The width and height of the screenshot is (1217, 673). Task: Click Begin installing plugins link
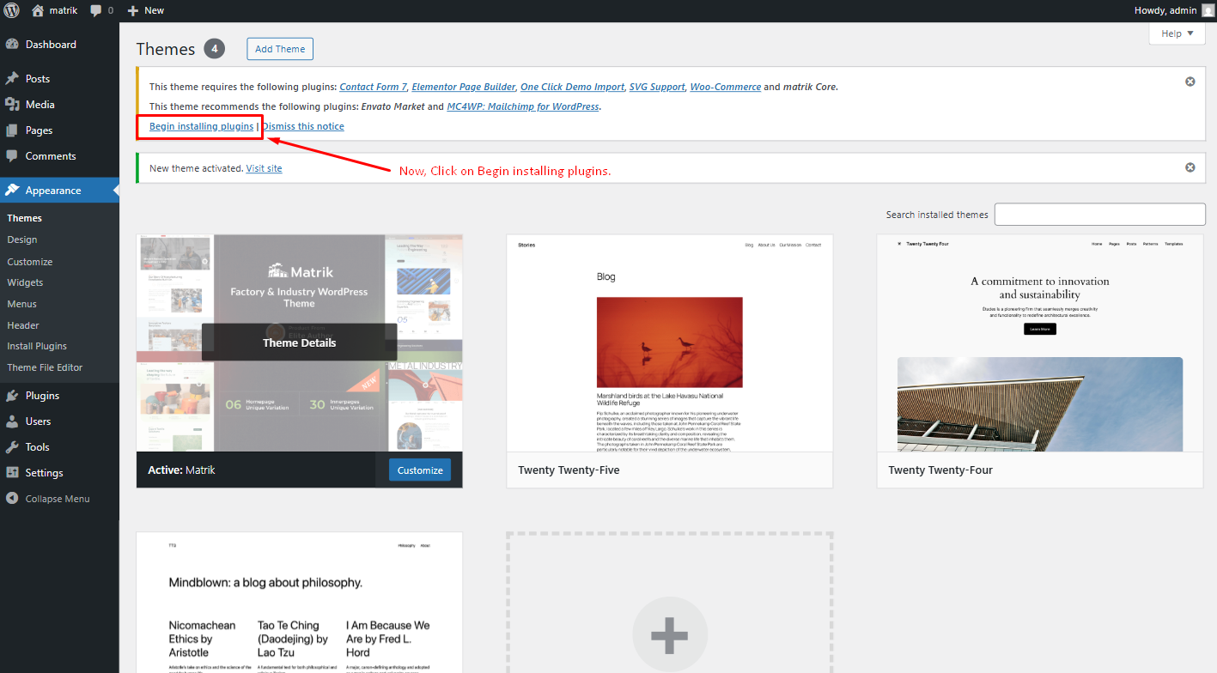click(x=202, y=126)
